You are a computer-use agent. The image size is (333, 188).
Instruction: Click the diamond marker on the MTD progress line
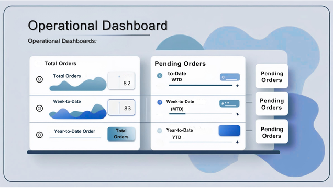[x=237, y=114]
